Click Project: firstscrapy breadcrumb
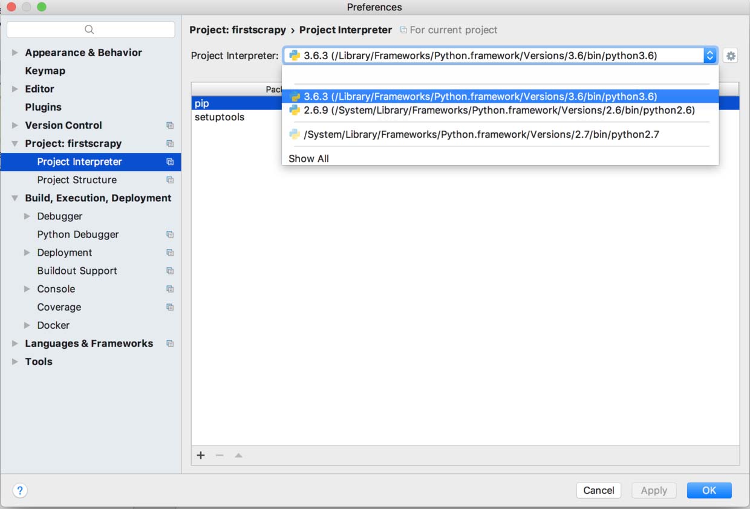Viewport: 750px width, 509px height. click(x=238, y=30)
